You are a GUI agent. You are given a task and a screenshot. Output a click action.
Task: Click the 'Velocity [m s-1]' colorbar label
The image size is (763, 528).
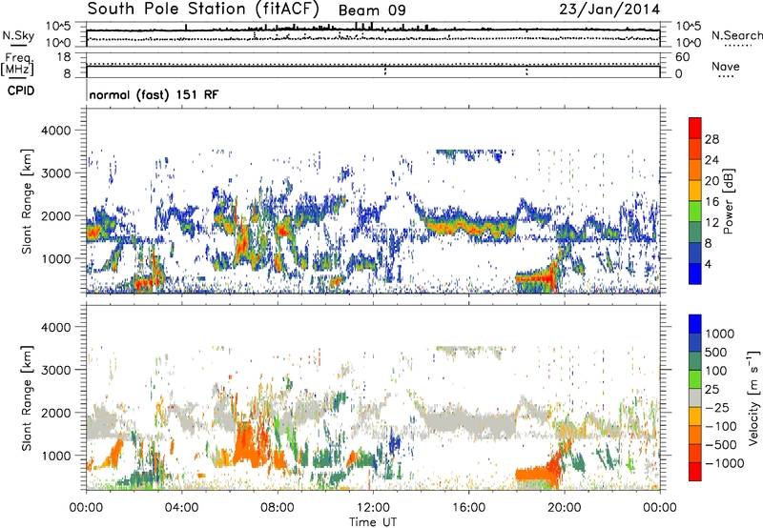click(754, 397)
